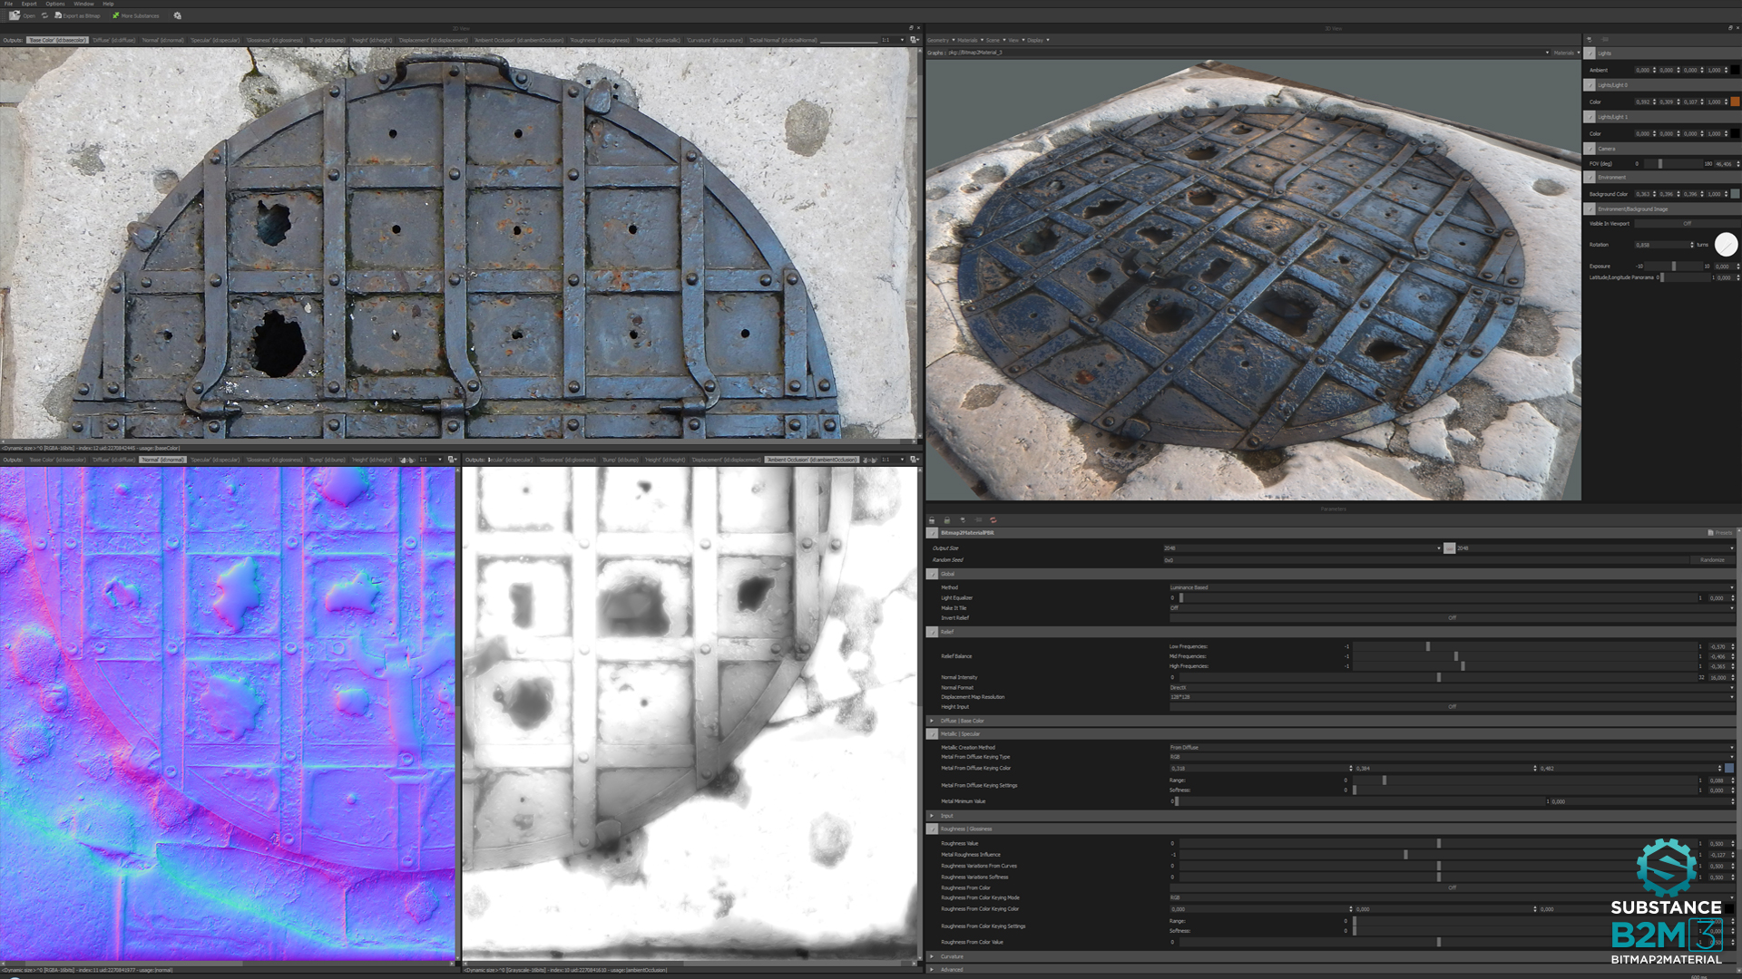Toggle the Height Input Off switch
Viewport: 1742px width, 979px height.
tap(1451, 707)
